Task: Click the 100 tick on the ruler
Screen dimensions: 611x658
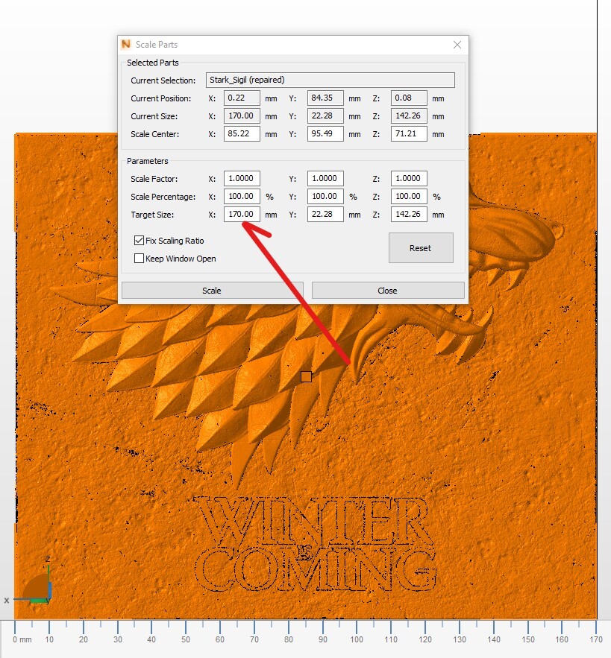Action: (357, 627)
